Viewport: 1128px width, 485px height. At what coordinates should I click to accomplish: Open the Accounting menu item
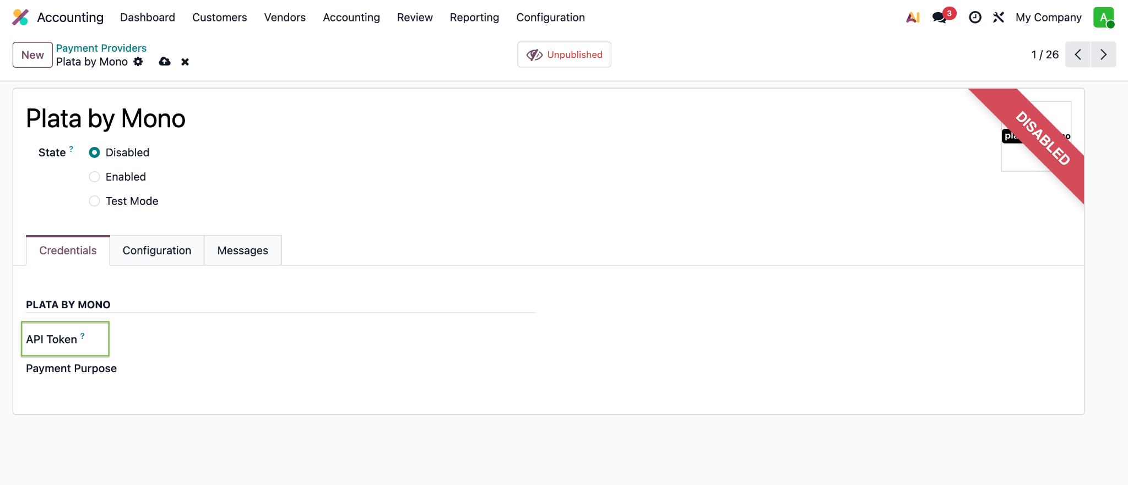[x=351, y=18]
